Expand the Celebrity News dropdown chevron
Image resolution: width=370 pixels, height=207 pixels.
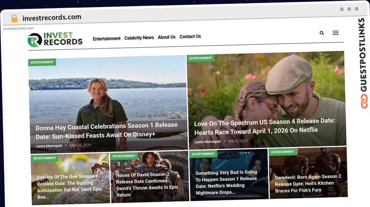tap(139, 44)
